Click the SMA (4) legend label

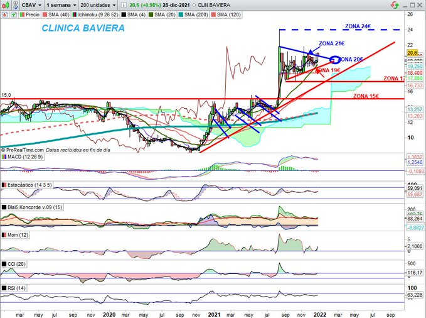tap(136, 14)
